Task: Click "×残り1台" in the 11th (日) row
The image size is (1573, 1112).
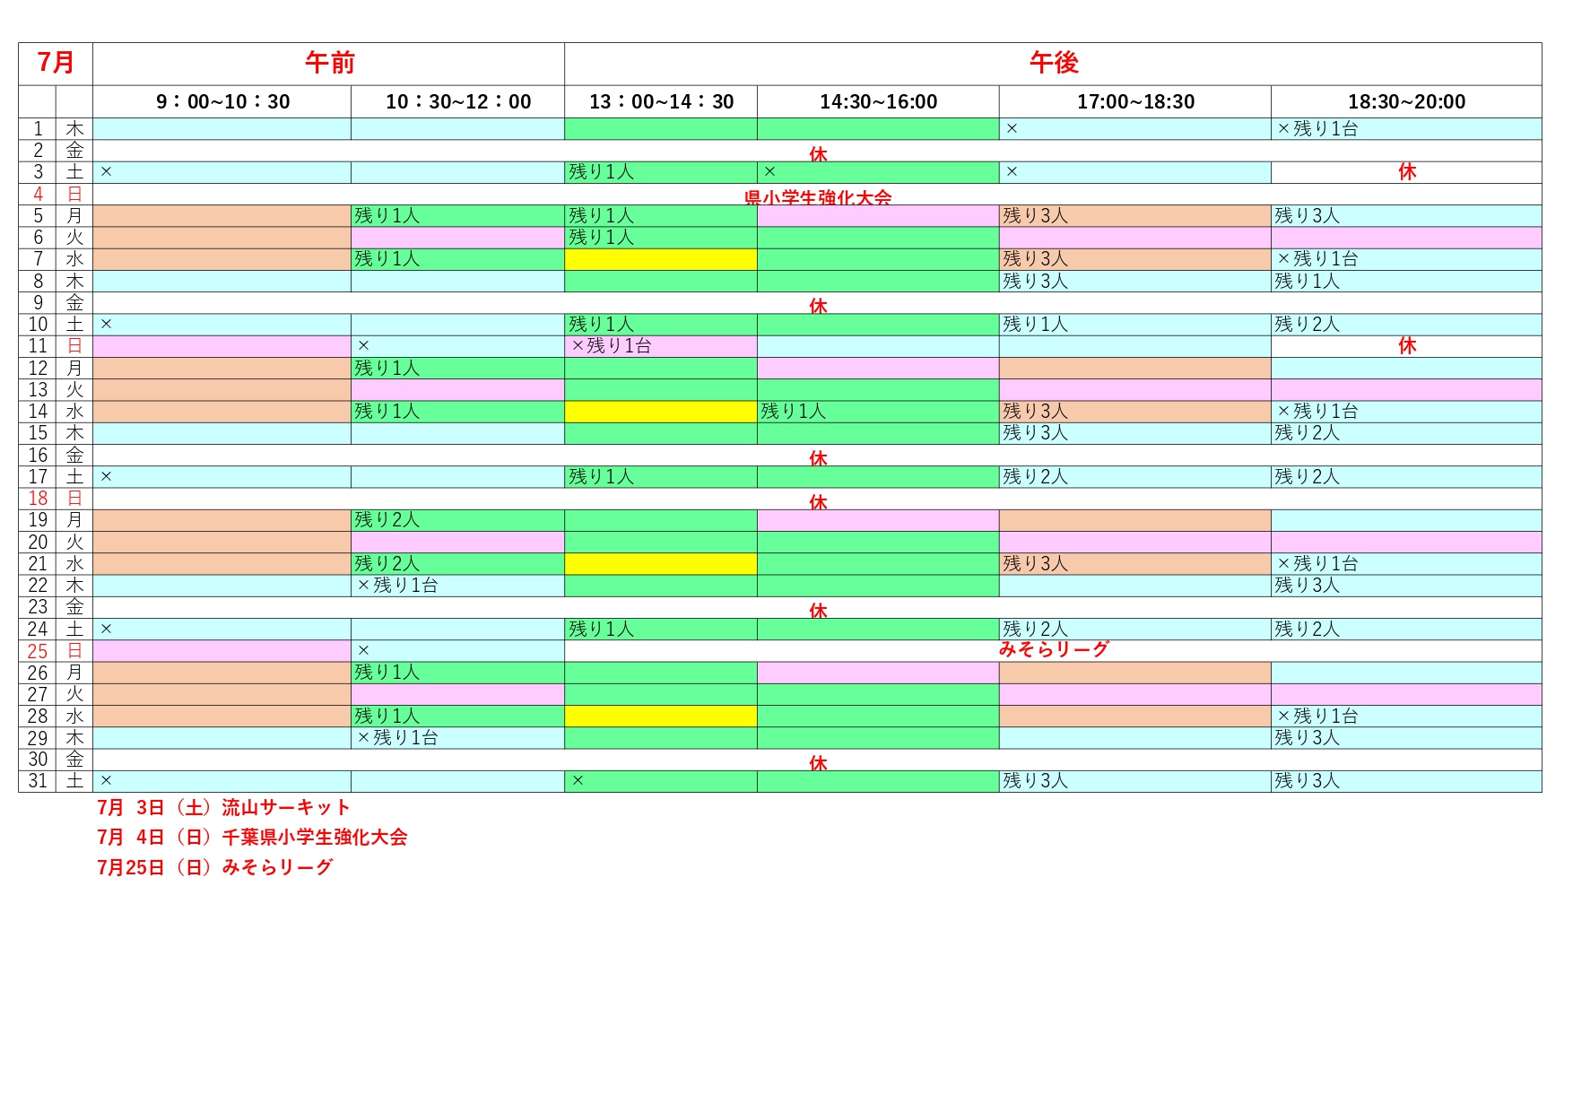Action: (x=612, y=346)
